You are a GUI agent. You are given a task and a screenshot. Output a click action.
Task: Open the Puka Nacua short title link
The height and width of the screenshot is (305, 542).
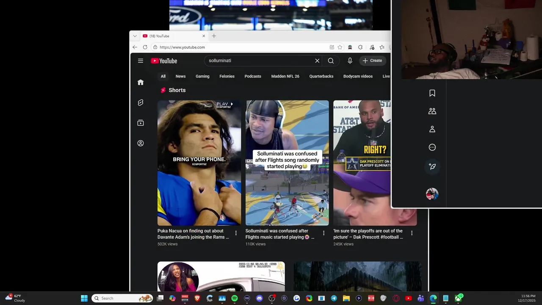[x=194, y=234]
